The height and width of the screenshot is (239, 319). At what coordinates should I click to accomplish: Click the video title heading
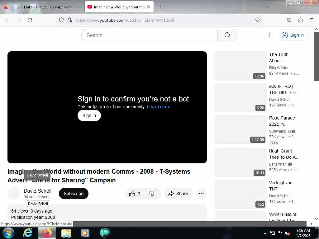coord(99,176)
